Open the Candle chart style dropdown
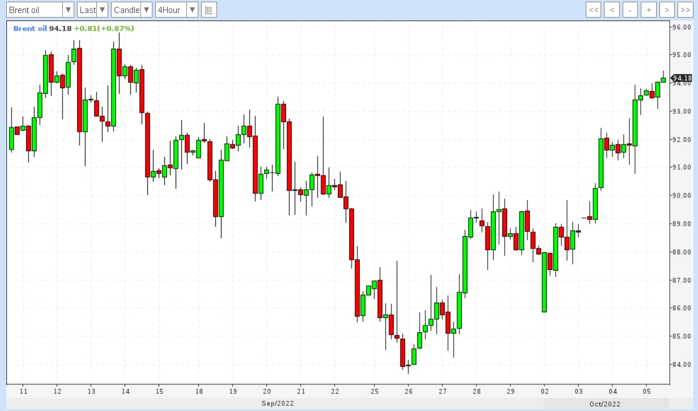 [131, 10]
